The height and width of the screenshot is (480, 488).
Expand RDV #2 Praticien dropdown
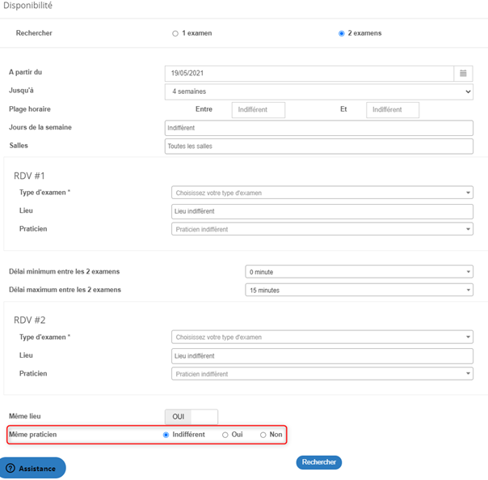322,374
